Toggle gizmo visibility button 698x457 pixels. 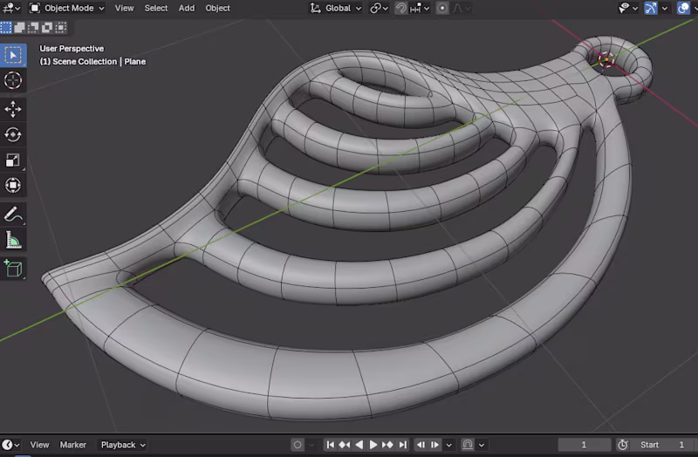[x=651, y=8]
